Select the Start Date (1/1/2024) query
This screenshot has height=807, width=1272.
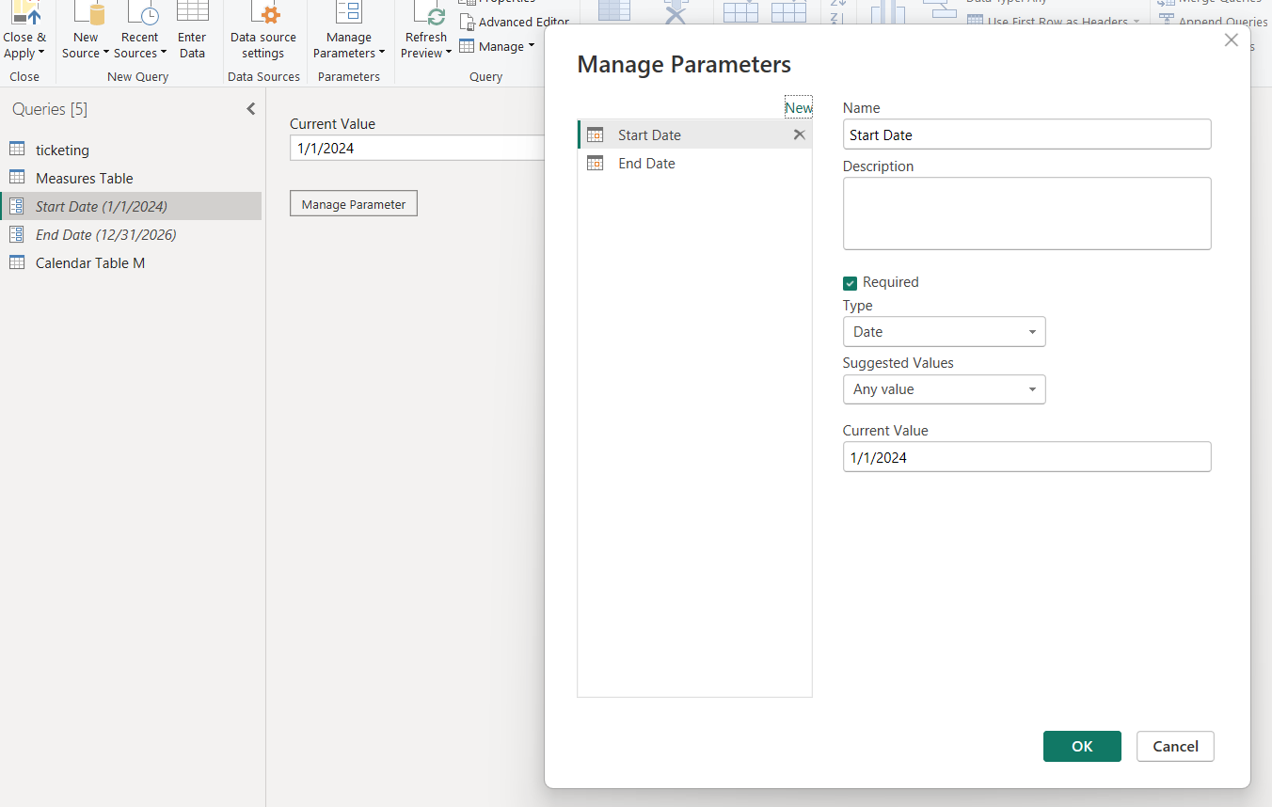(x=131, y=206)
